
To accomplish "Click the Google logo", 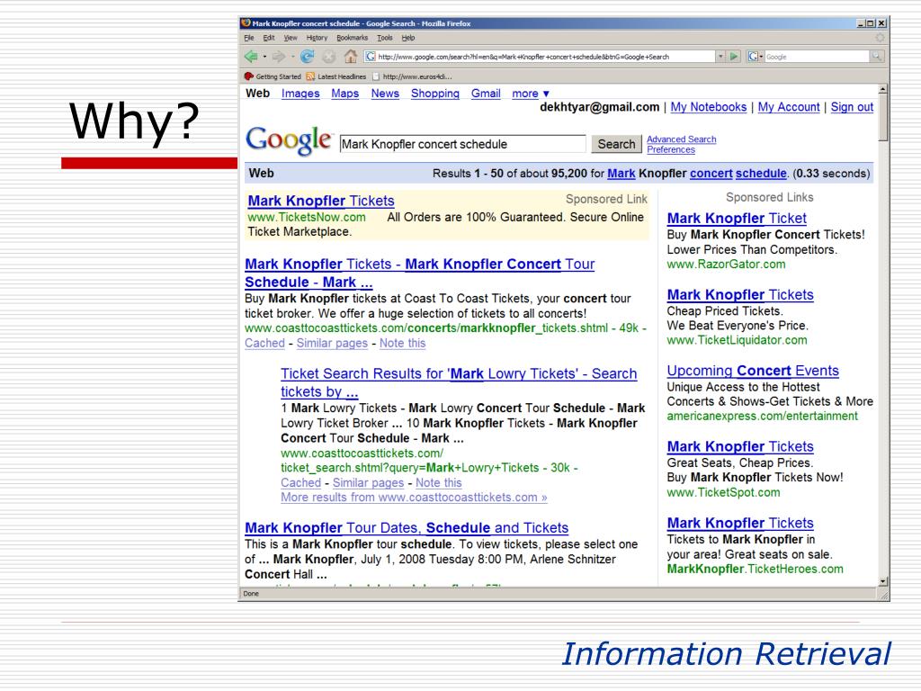I will (x=289, y=141).
